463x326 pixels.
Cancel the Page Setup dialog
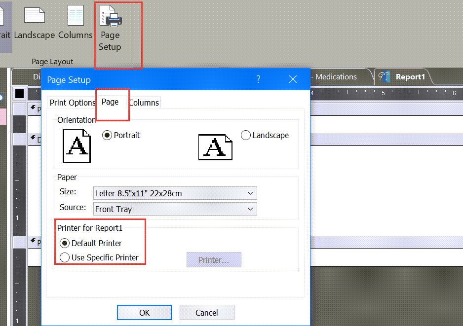pyautogui.click(x=207, y=312)
